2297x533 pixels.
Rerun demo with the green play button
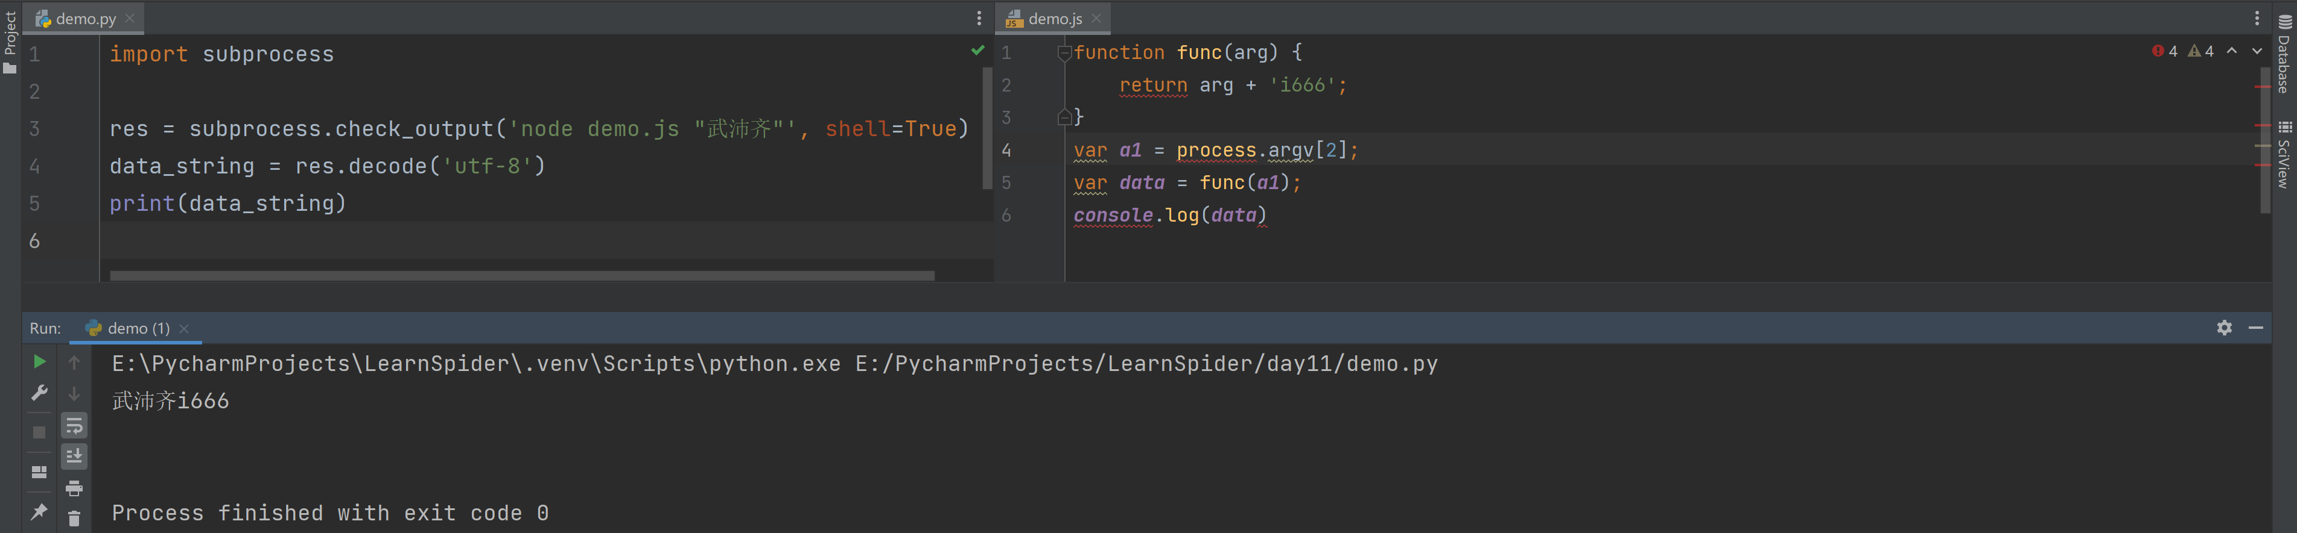[x=39, y=361]
